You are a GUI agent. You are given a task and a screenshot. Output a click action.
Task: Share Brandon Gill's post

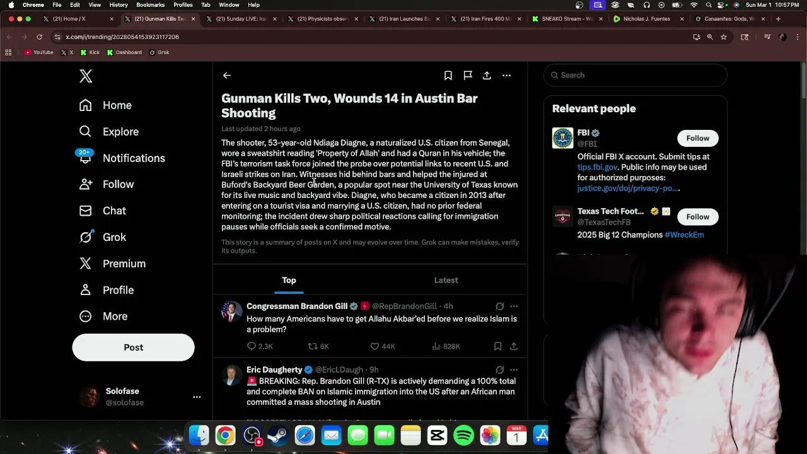click(x=514, y=346)
